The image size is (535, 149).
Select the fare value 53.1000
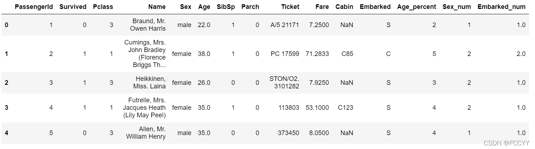tap(317, 108)
